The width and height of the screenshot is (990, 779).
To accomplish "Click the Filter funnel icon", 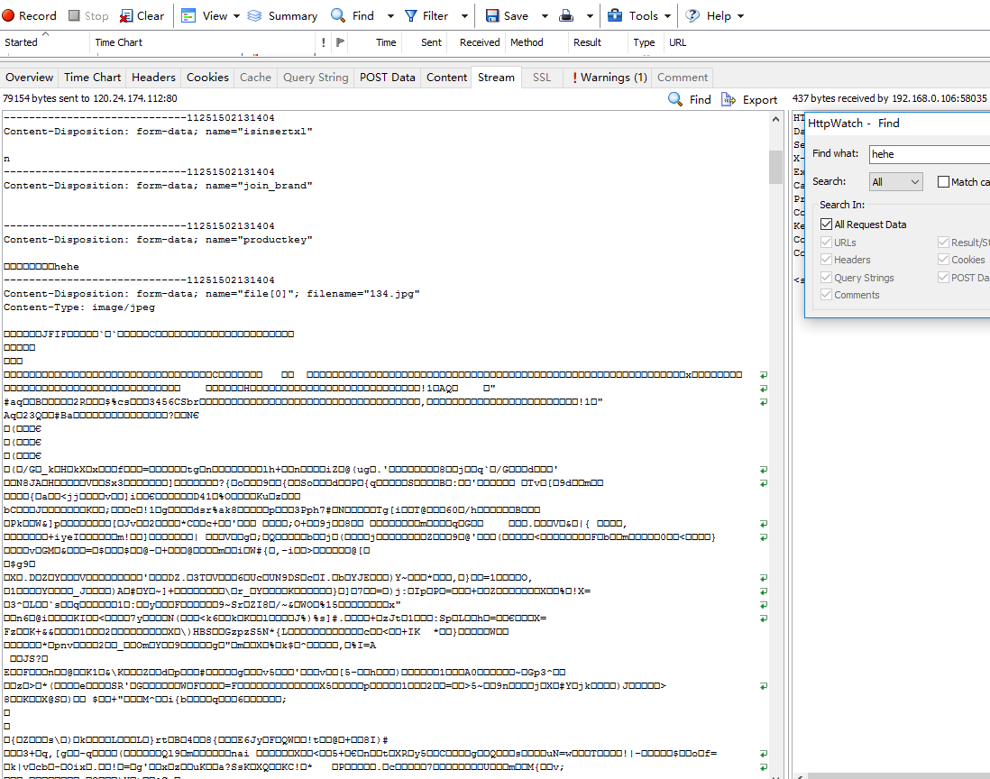I will [411, 15].
